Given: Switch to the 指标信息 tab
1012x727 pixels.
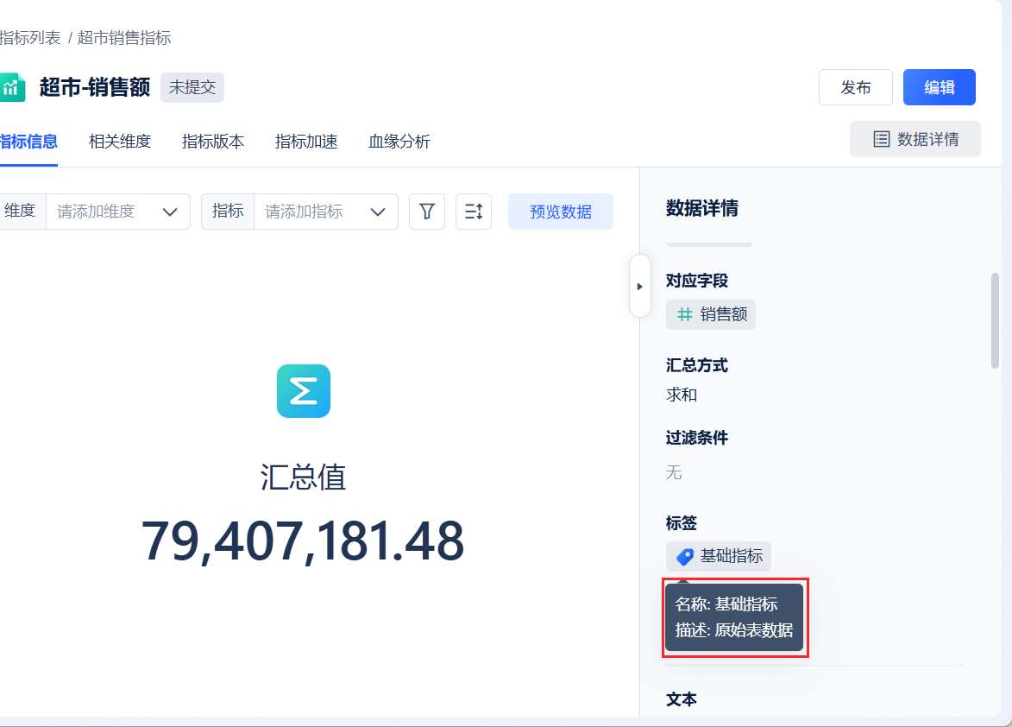Looking at the screenshot, I should pyautogui.click(x=28, y=142).
